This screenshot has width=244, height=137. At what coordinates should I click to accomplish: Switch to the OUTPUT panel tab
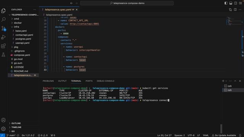click(x=62, y=81)
